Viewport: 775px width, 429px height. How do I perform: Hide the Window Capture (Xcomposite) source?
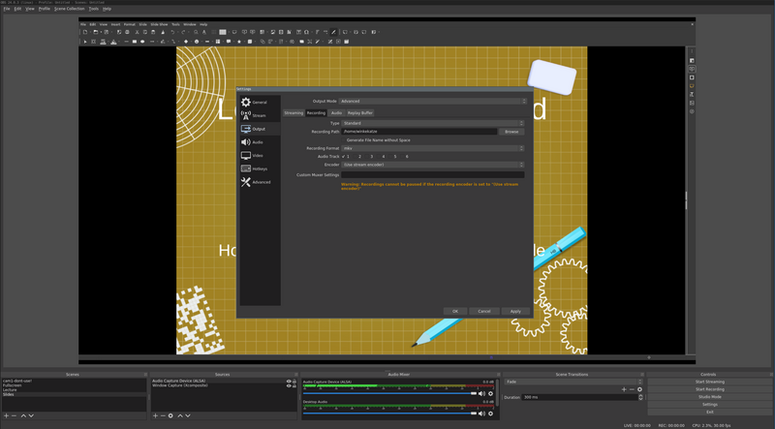289,386
